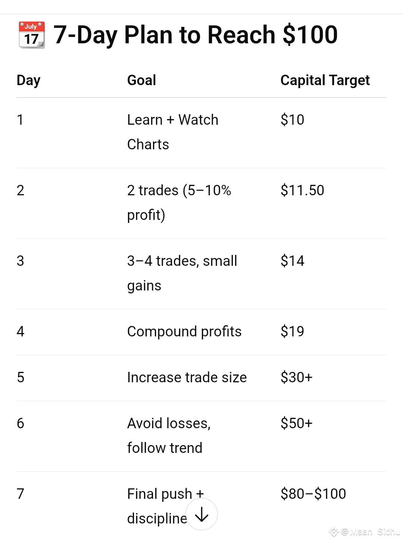Click the $11.50 capital target

[x=302, y=190]
